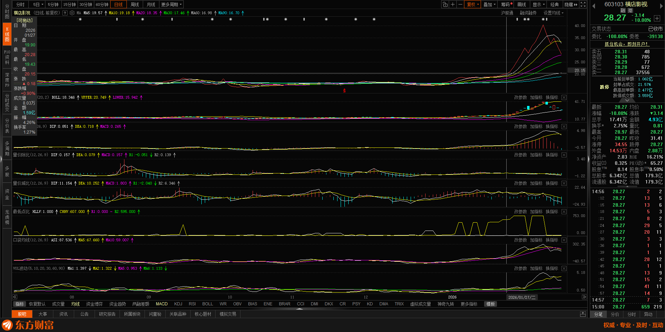Expand the 更多周期 dropdown

[171, 5]
